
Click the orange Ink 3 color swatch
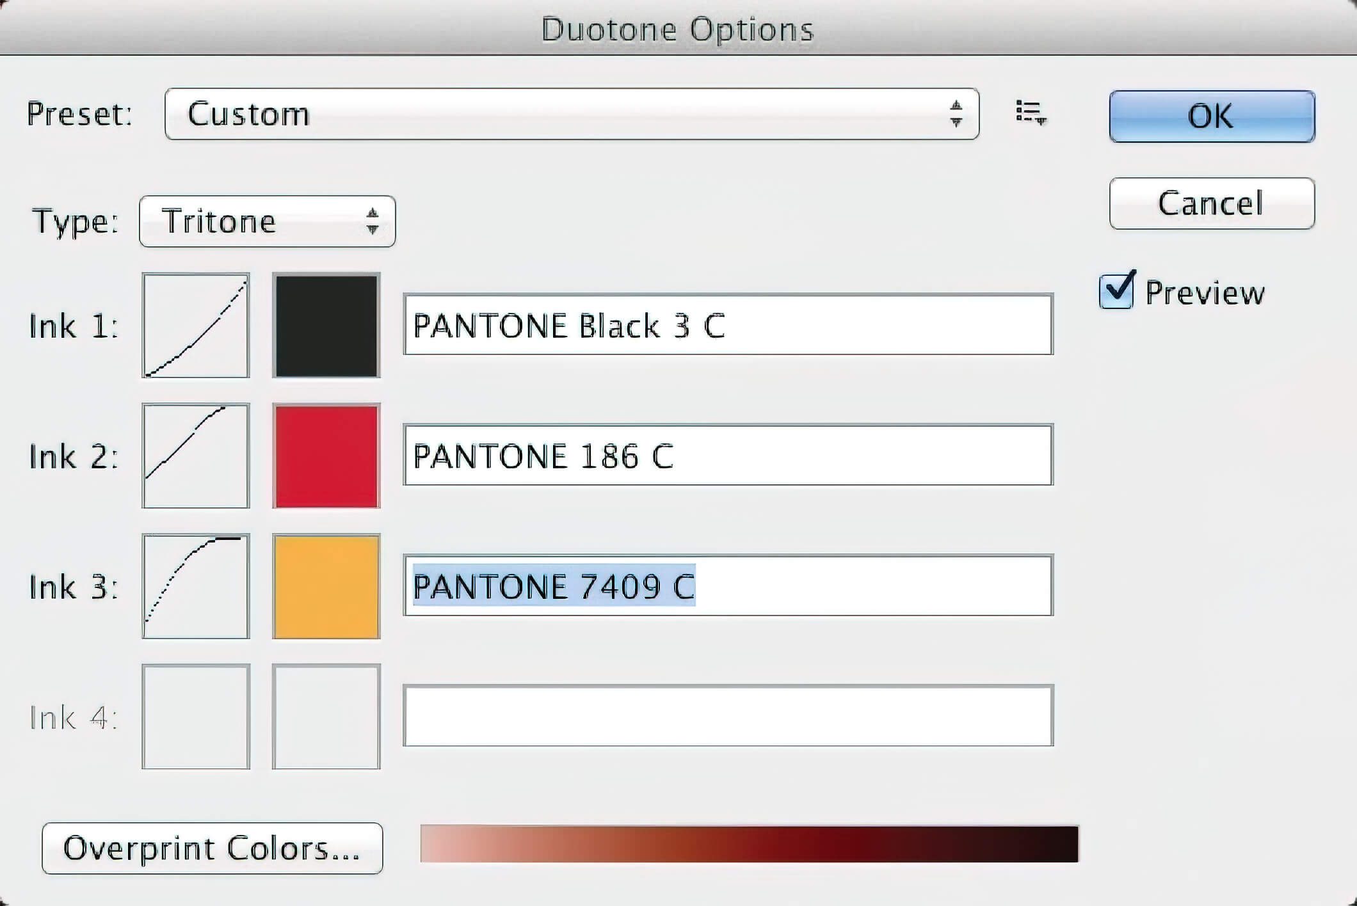pyautogui.click(x=326, y=586)
